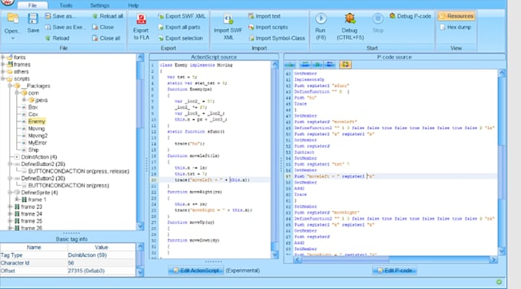Expand the others tree node
This screenshot has width=521, height=289.
pyautogui.click(x=3, y=72)
